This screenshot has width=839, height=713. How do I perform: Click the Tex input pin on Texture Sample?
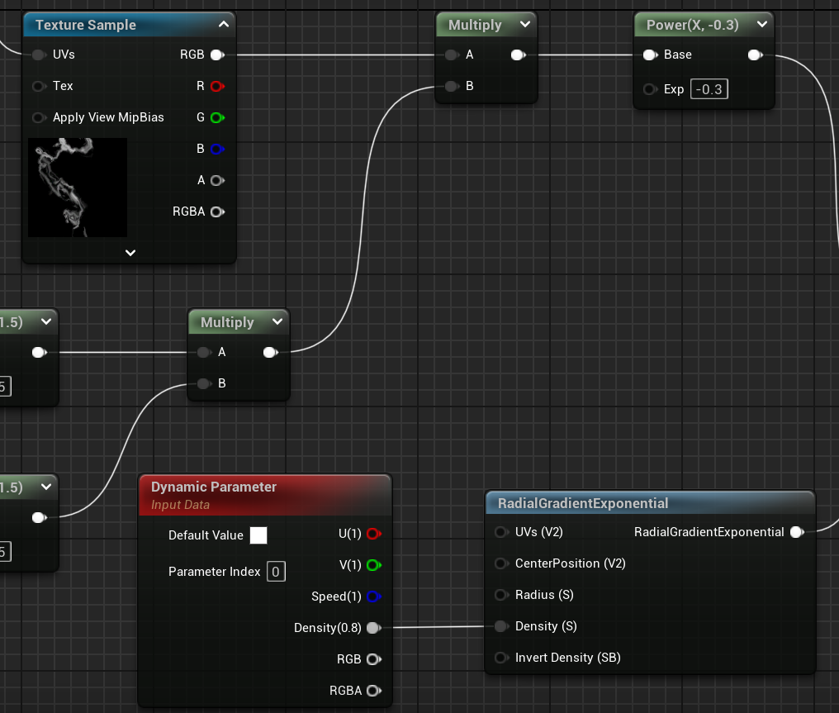38,86
